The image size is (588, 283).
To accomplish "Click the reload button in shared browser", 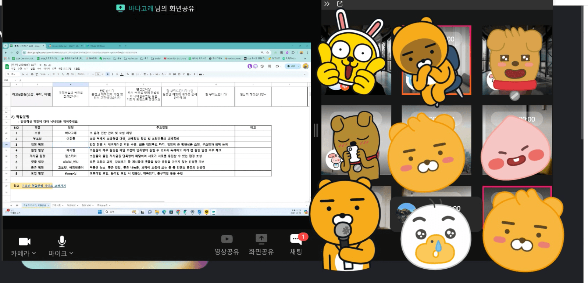I will [17, 52].
